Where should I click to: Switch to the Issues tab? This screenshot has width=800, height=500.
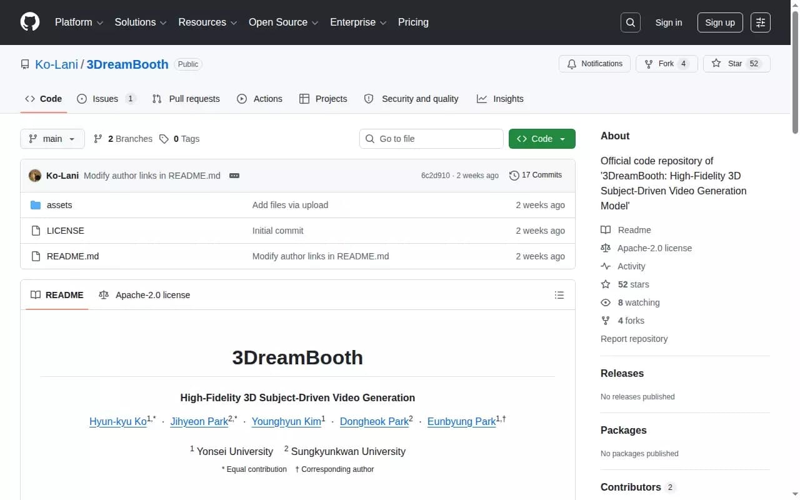106,99
